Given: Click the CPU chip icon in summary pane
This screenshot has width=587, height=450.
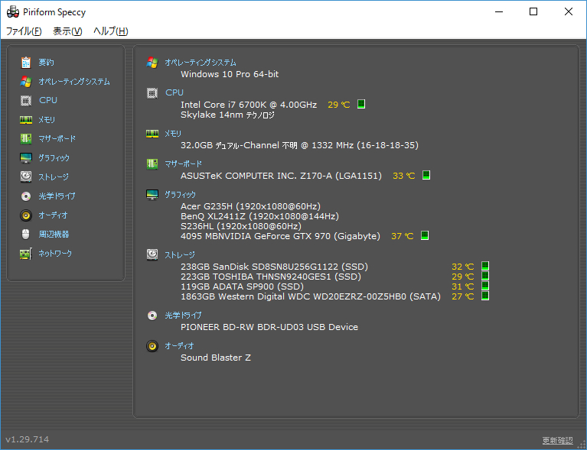Looking at the screenshot, I should point(152,93).
